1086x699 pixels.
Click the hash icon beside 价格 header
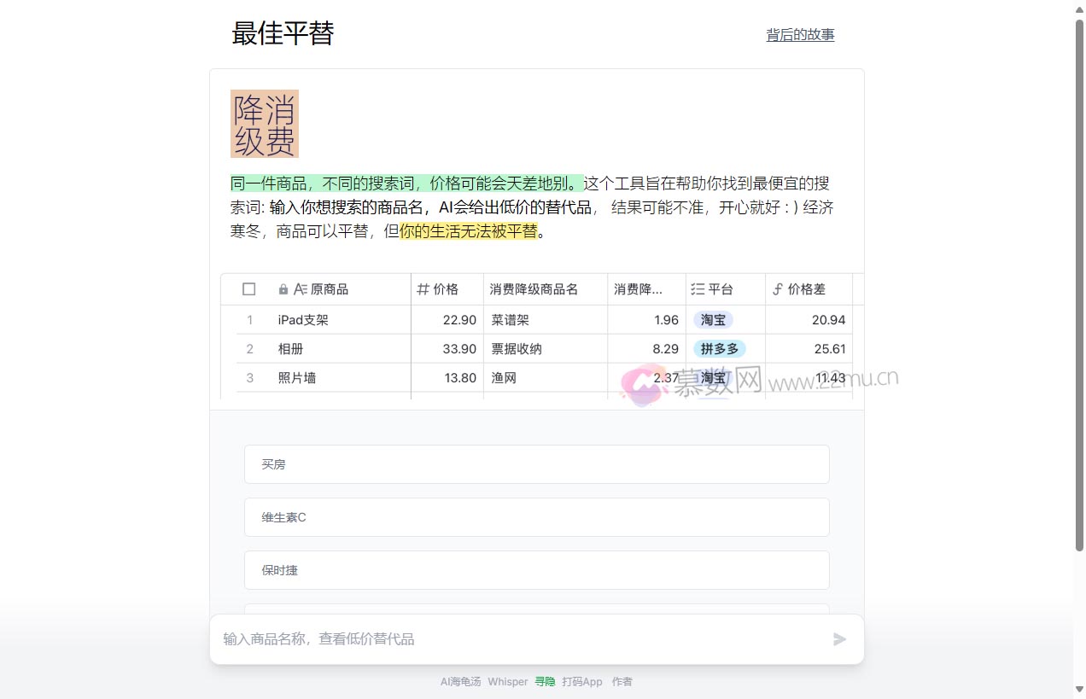coord(423,289)
